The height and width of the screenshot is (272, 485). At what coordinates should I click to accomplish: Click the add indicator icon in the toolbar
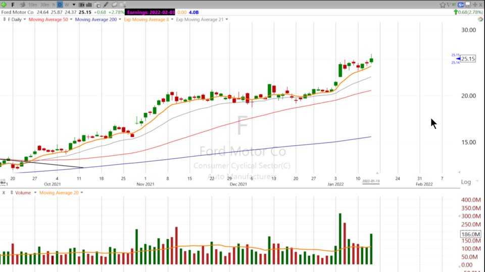[x=97, y=5]
